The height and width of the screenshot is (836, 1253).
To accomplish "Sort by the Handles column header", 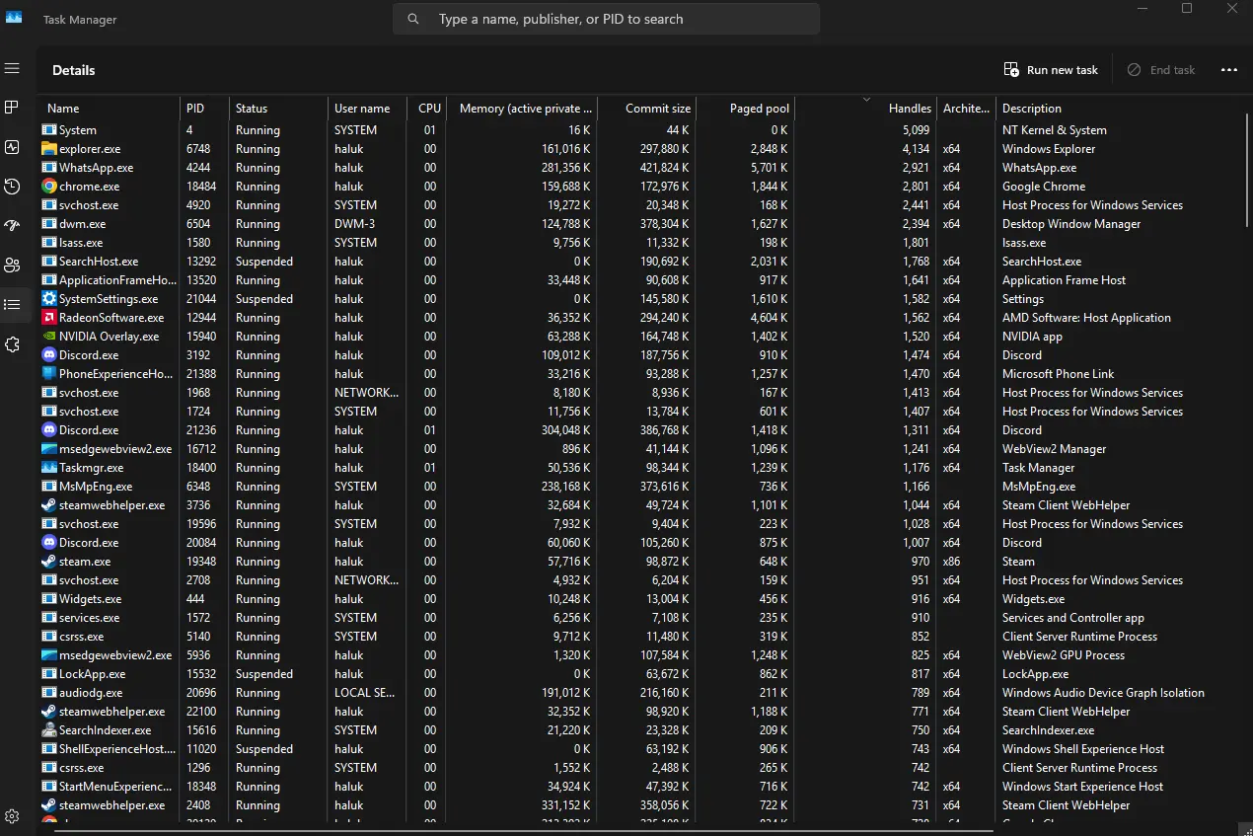I will (x=865, y=109).
